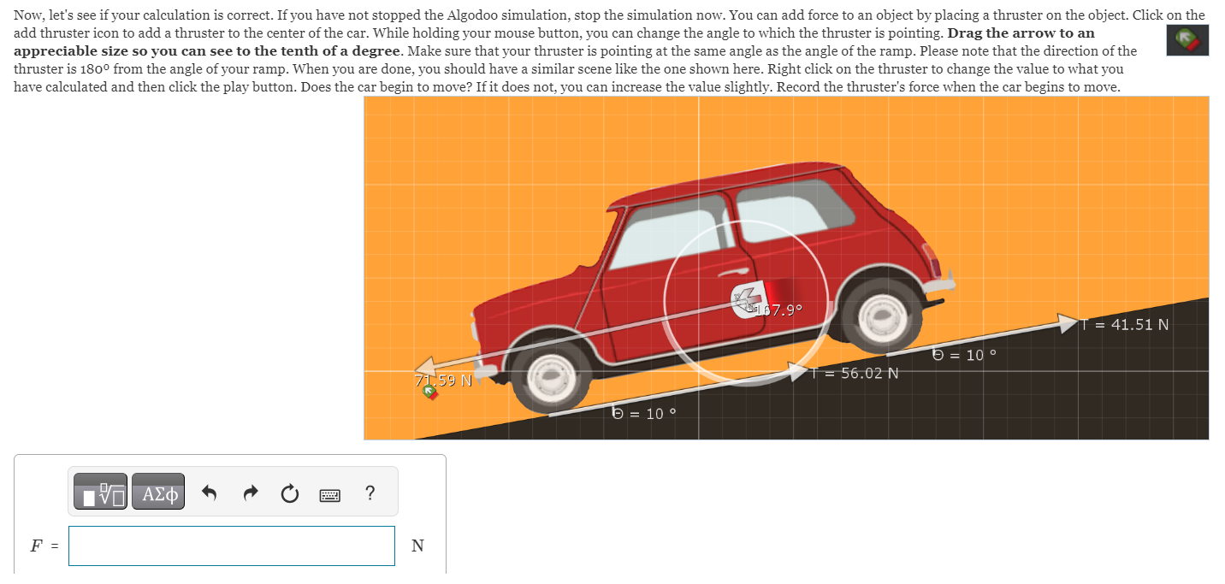
Task: Click the N unit label
Action: pyautogui.click(x=417, y=546)
